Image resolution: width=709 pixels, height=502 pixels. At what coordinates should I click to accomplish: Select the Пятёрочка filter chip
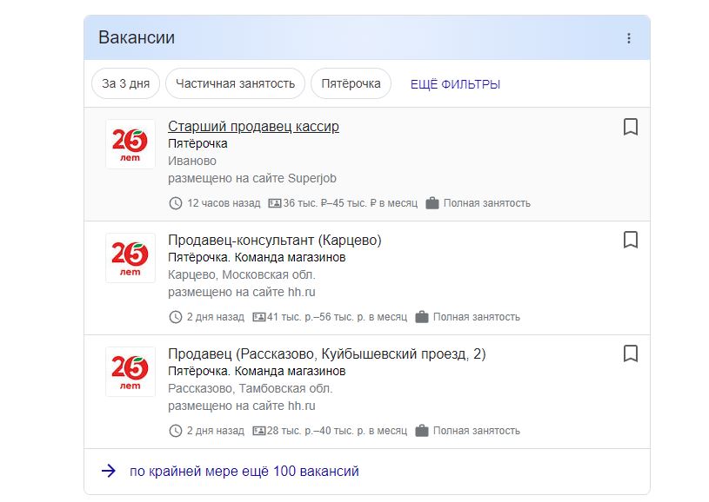(x=351, y=83)
